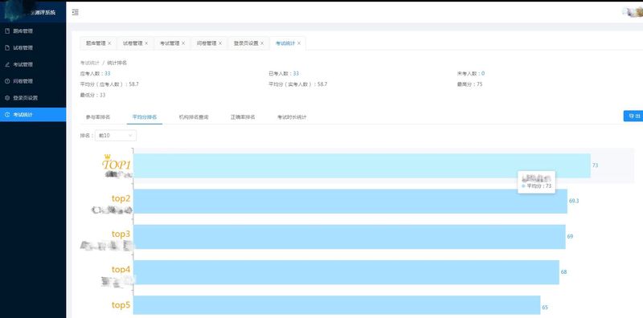Click the 统计排名 breadcrumb text
Image resolution: width=643 pixels, height=318 pixels.
point(117,63)
